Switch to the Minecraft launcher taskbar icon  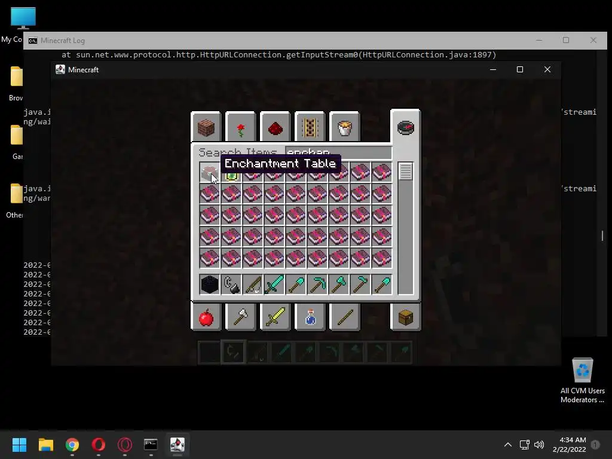click(x=177, y=445)
